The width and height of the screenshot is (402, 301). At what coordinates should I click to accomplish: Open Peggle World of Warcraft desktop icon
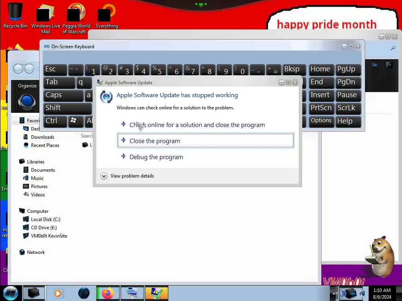click(76, 18)
